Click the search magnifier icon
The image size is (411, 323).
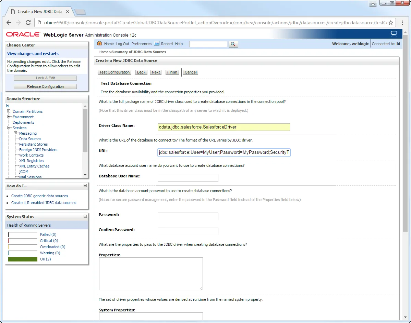coord(233,44)
